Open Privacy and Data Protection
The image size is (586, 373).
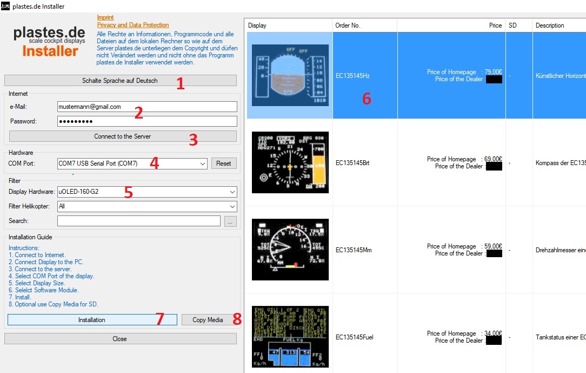pos(132,24)
